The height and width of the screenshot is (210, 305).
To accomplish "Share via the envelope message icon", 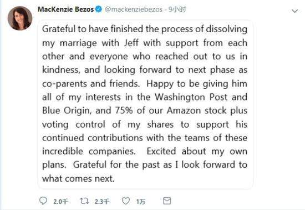I will (167, 201).
